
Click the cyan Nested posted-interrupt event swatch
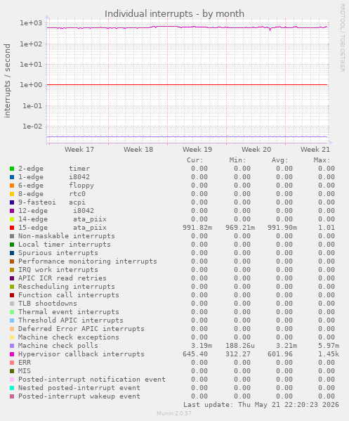pyautogui.click(x=12, y=388)
